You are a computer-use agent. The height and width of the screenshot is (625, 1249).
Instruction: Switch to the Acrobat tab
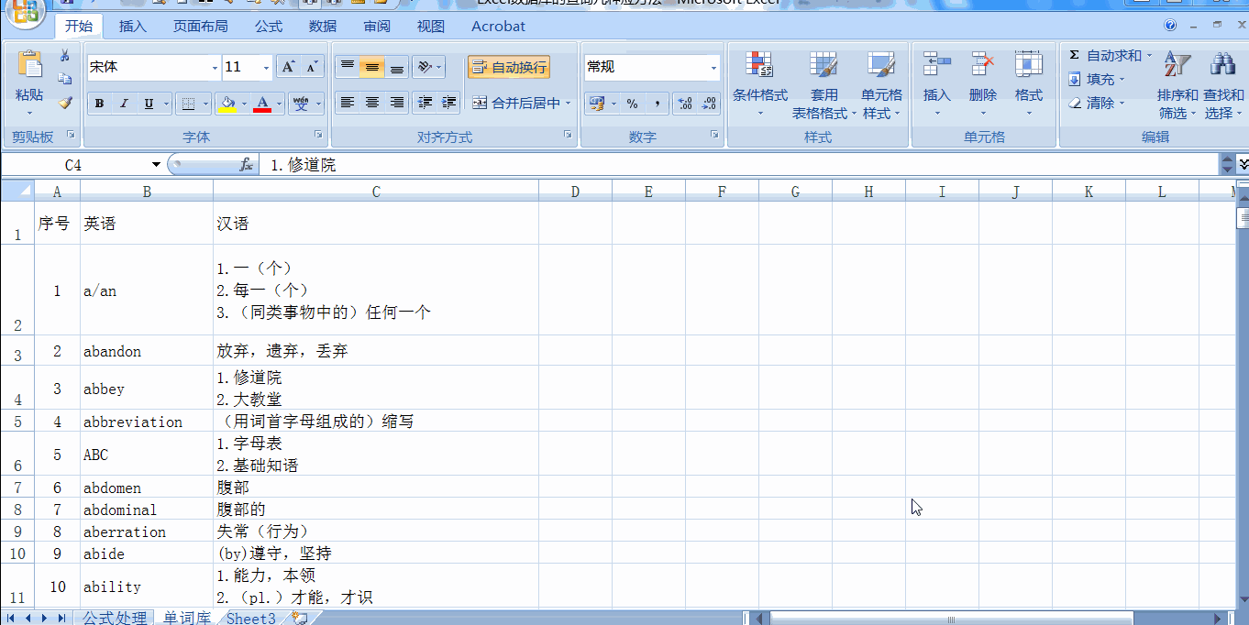point(499,26)
